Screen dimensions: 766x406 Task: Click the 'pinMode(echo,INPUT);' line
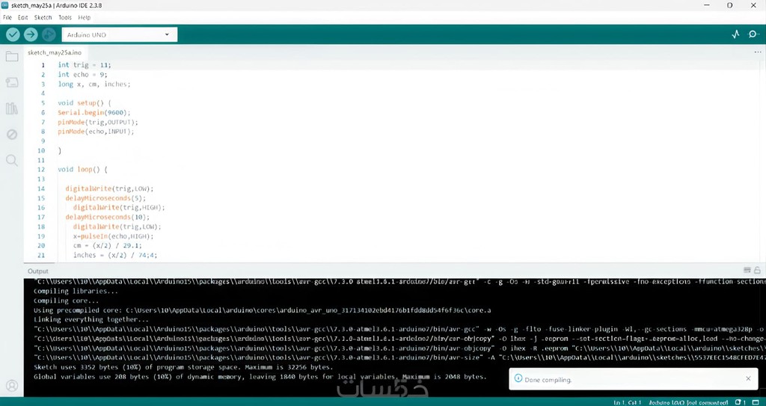click(96, 132)
